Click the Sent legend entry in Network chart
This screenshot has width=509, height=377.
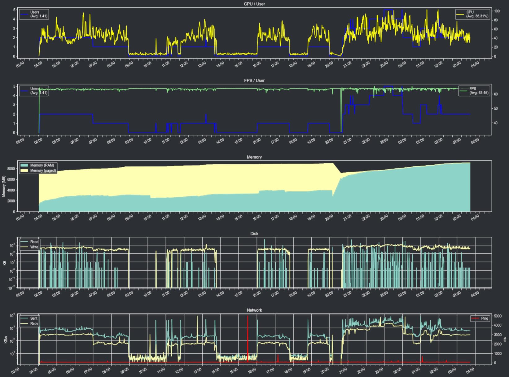tap(29, 318)
